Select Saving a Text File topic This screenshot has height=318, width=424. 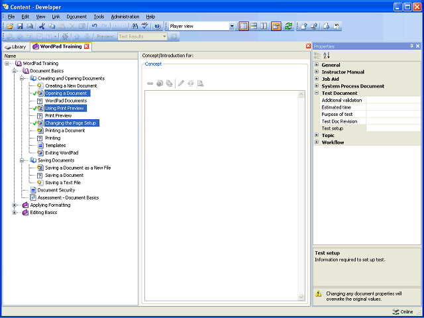63,183
